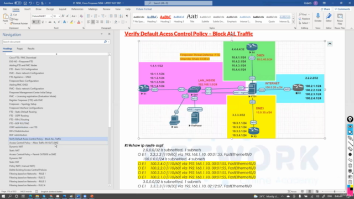Apply strikethrough formatting
This screenshot has height=199, width=354.
pos(50,22)
